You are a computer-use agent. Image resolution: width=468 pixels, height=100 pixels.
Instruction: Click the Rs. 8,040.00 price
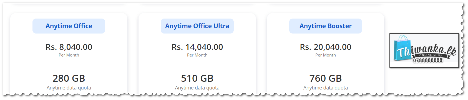tap(69, 47)
